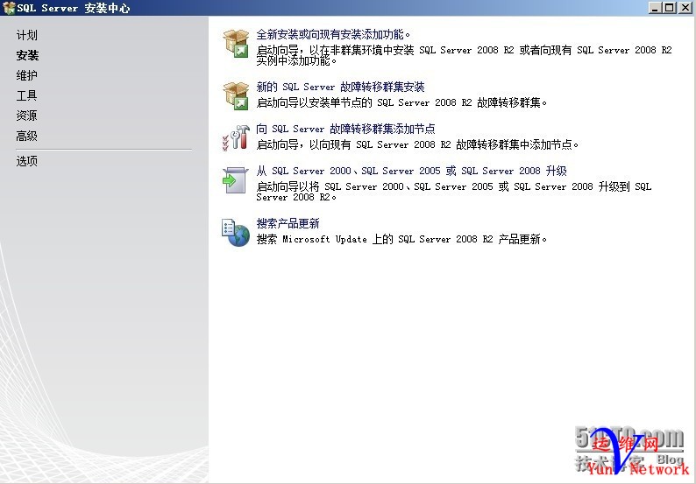Click the failover cluster installation box icon

click(x=236, y=95)
